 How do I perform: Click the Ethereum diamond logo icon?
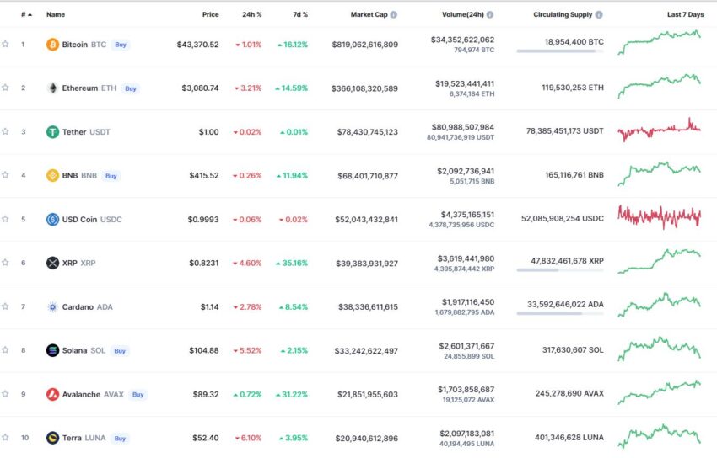52,88
